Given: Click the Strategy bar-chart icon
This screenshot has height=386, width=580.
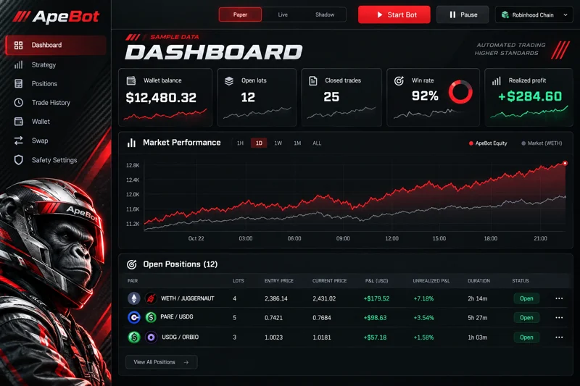Looking at the screenshot, I should click(x=19, y=64).
